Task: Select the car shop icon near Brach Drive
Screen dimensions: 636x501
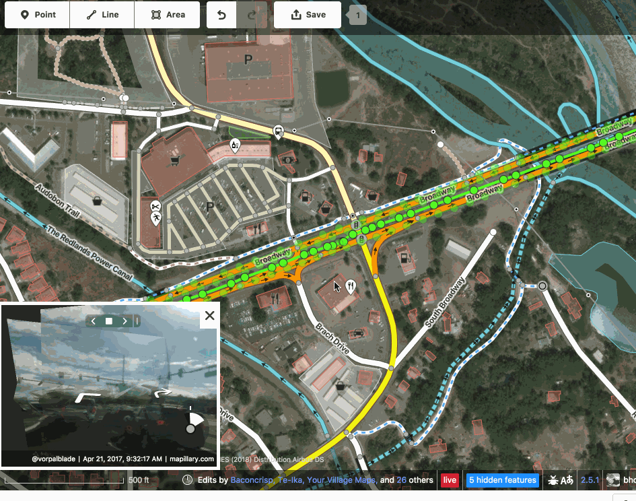Action: tap(358, 333)
